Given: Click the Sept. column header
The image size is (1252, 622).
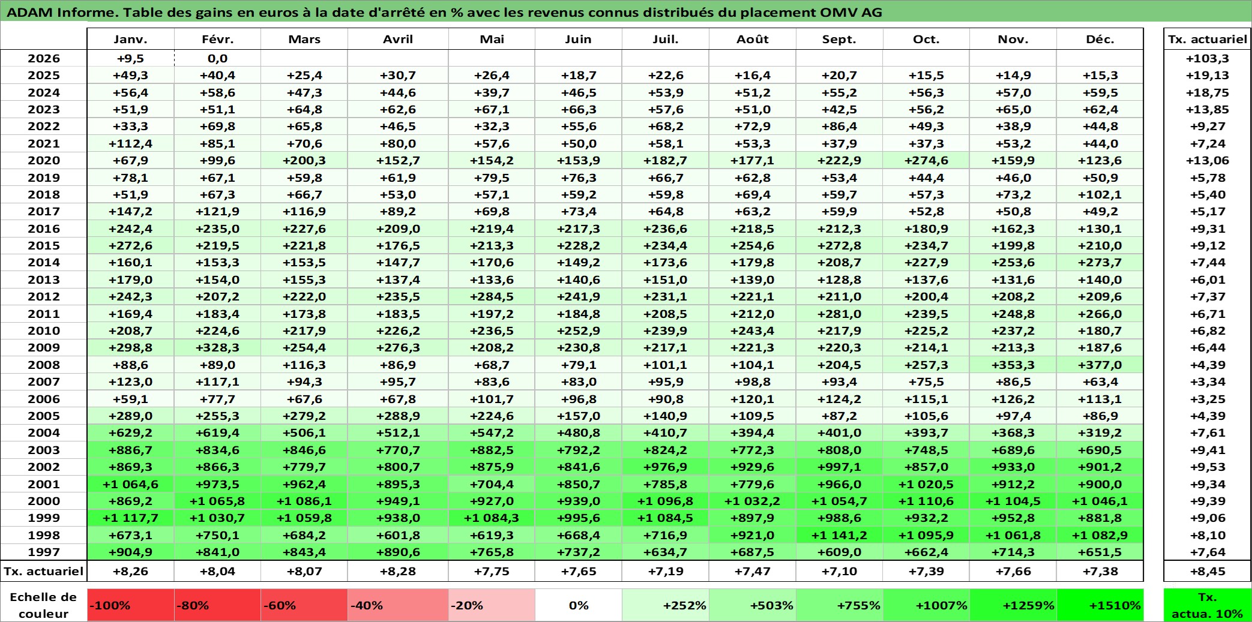Looking at the screenshot, I should point(839,39).
